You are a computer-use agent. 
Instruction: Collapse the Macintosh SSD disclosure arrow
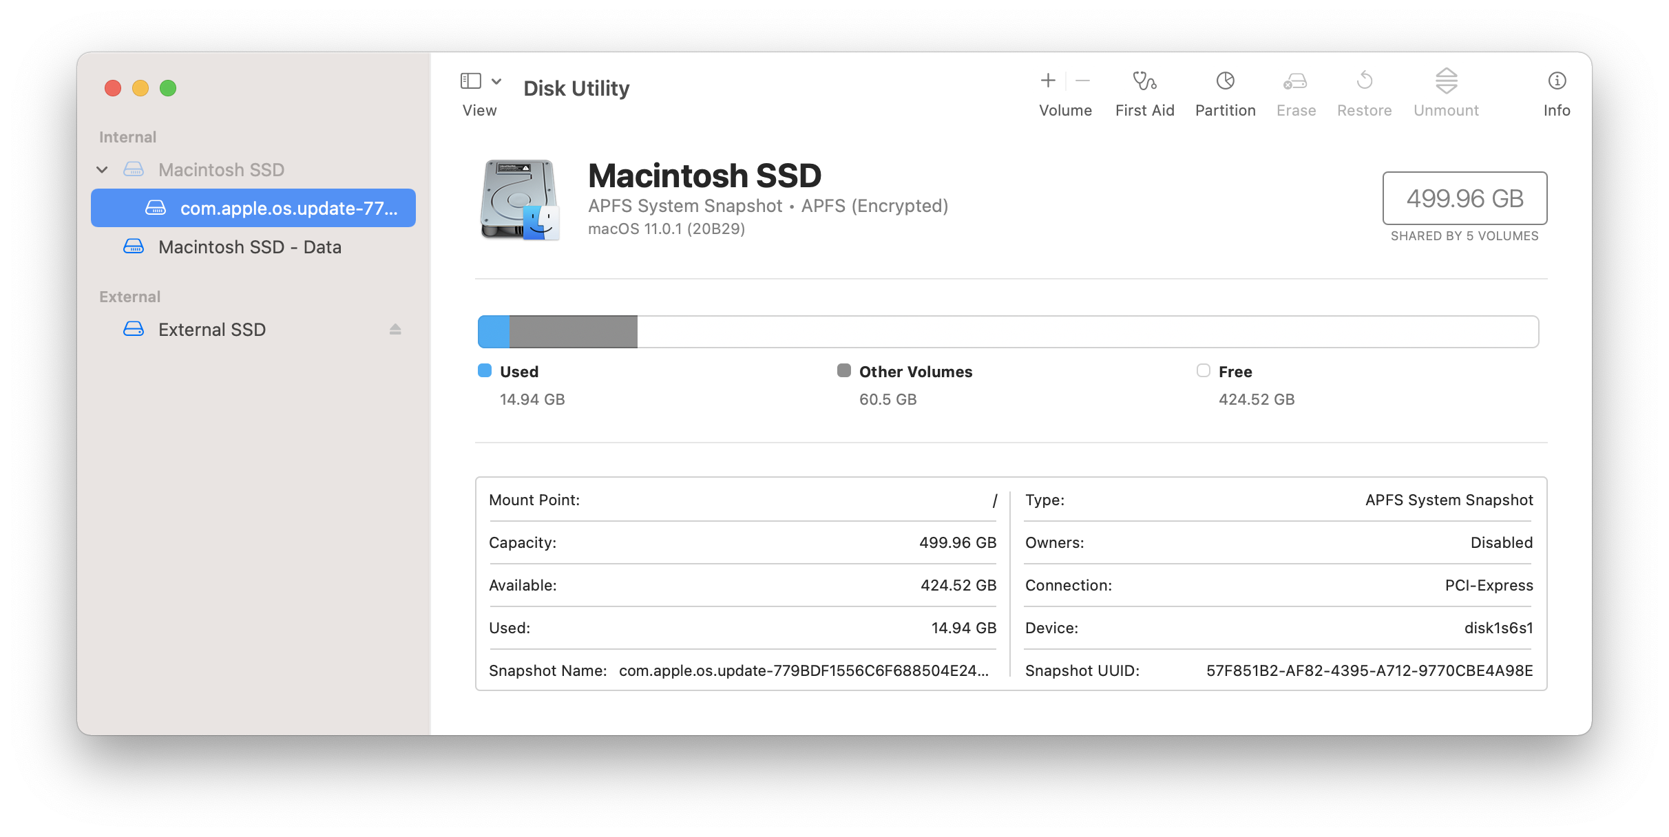pyautogui.click(x=103, y=170)
